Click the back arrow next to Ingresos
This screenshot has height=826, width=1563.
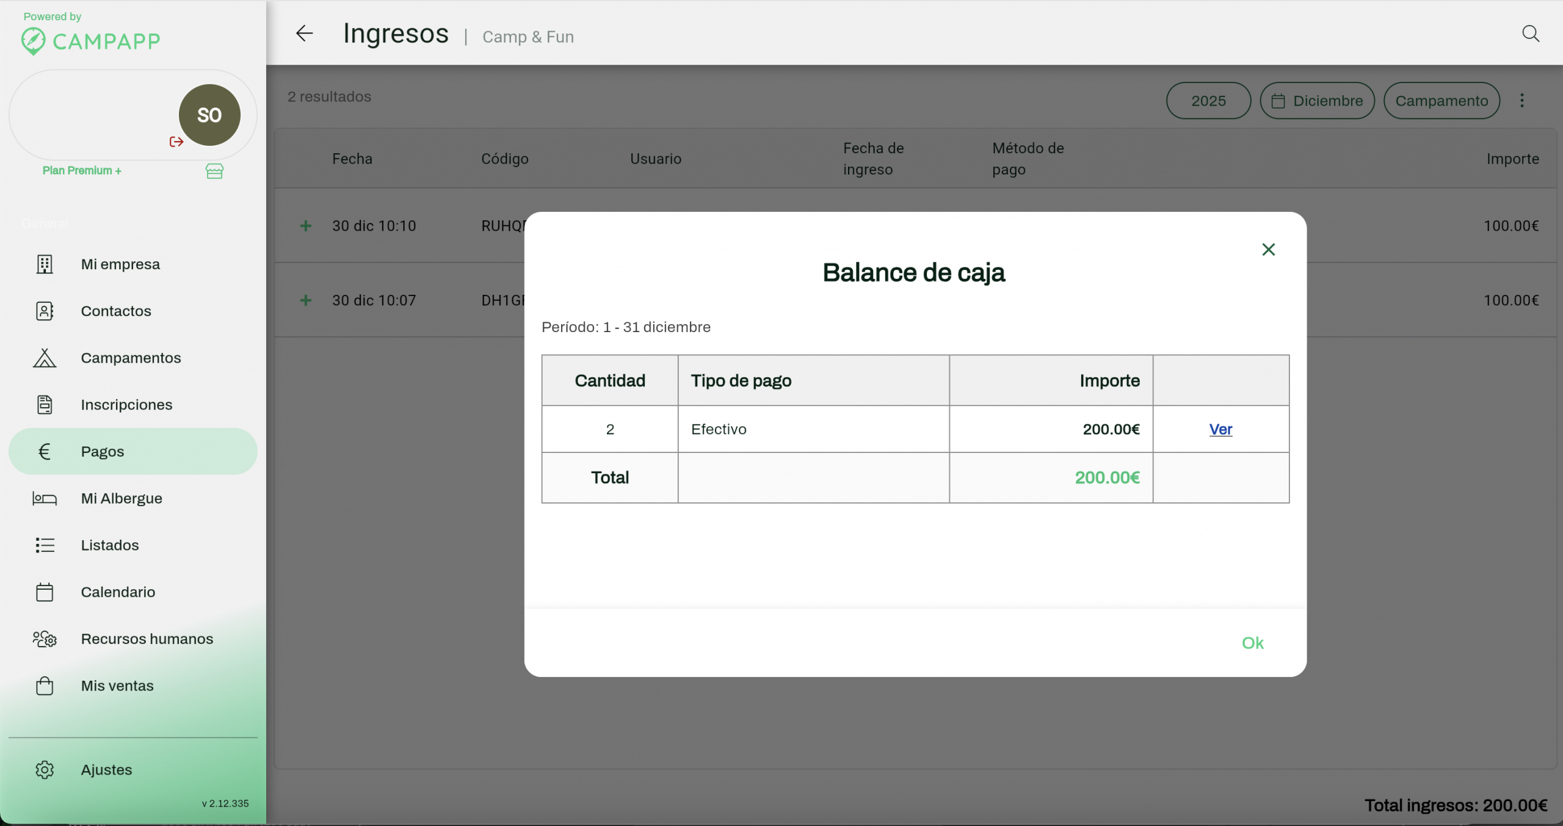tap(304, 34)
